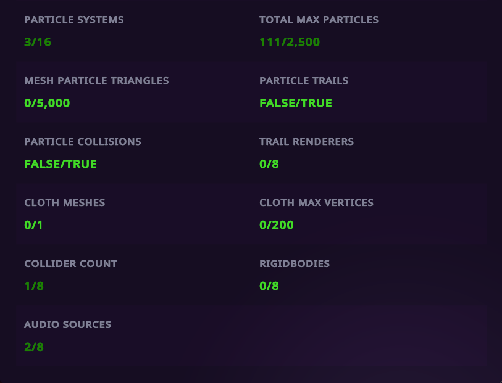502x383 pixels.
Task: Select Particle Collisions FALSE/TRUE value
Action: (61, 164)
